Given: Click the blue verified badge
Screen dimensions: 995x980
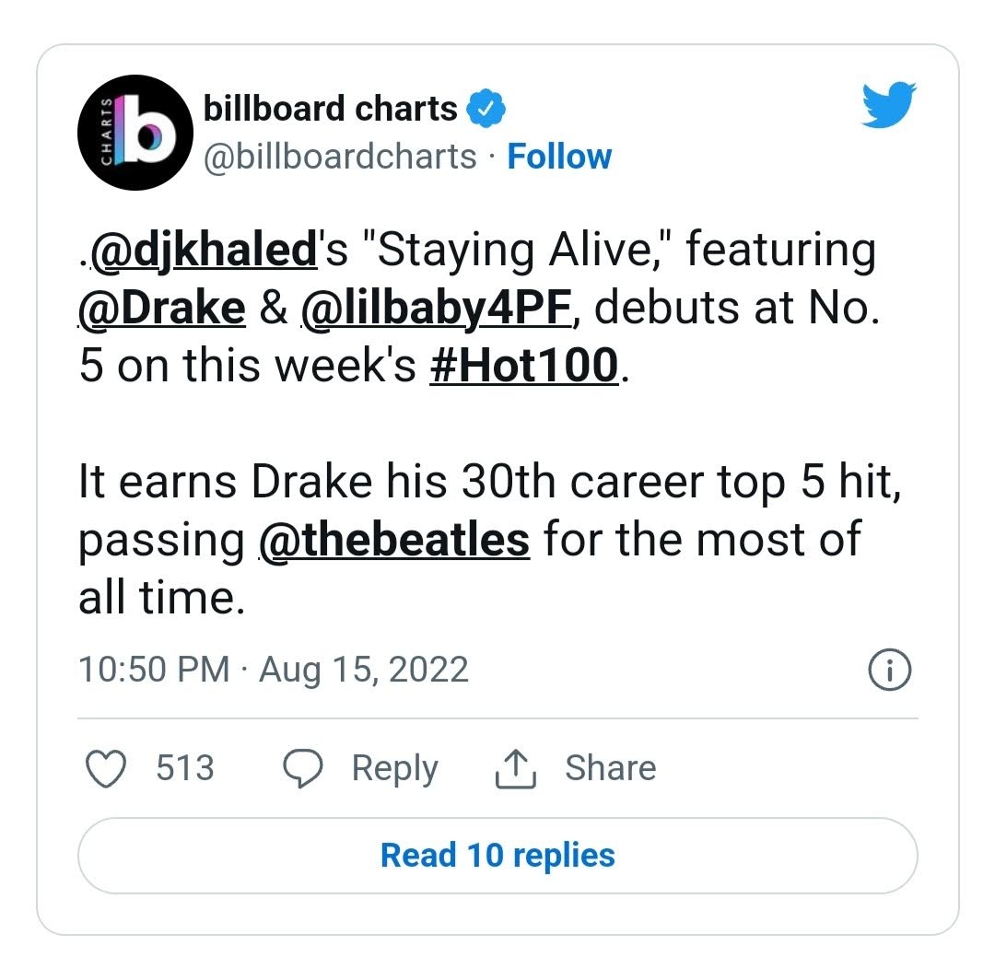Looking at the screenshot, I should click(x=486, y=110).
